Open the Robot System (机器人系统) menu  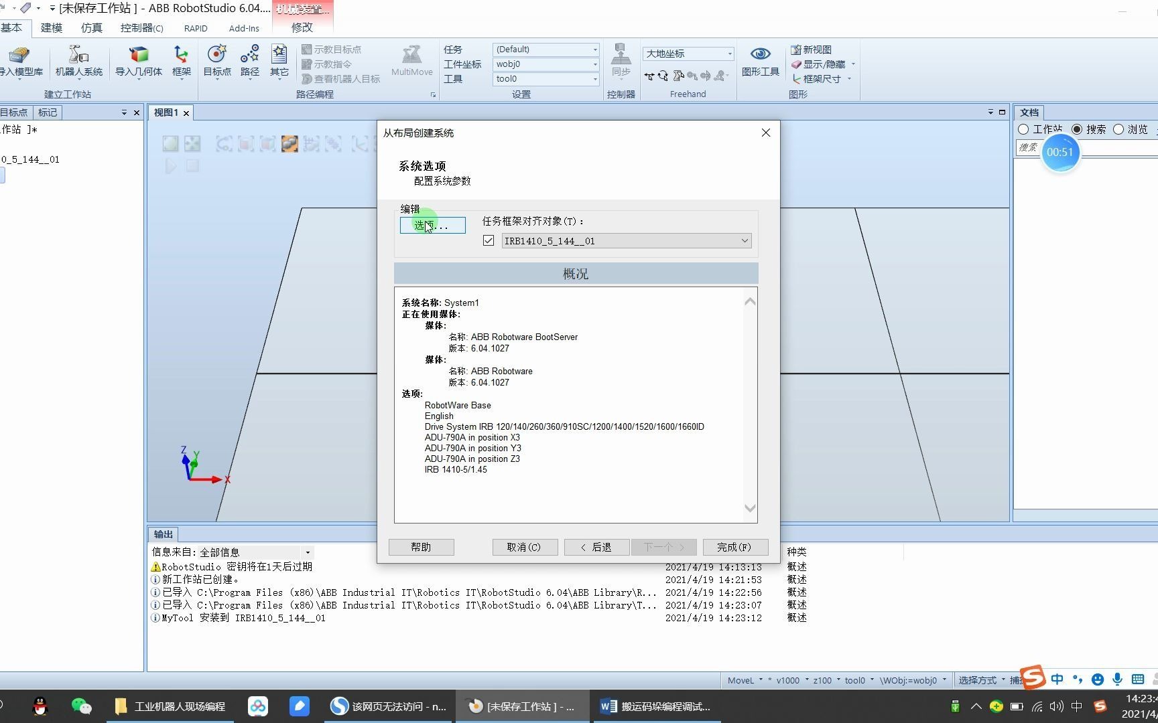click(79, 62)
